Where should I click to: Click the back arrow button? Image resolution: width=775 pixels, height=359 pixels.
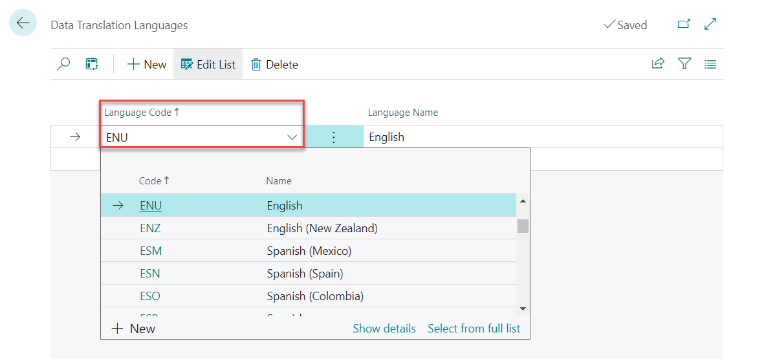(x=23, y=23)
